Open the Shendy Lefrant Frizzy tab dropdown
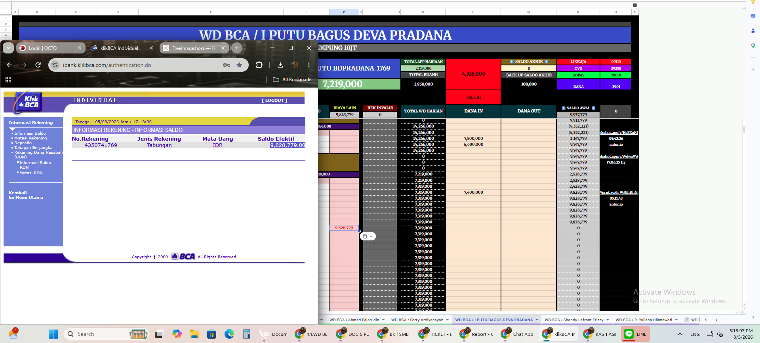 coord(608,320)
